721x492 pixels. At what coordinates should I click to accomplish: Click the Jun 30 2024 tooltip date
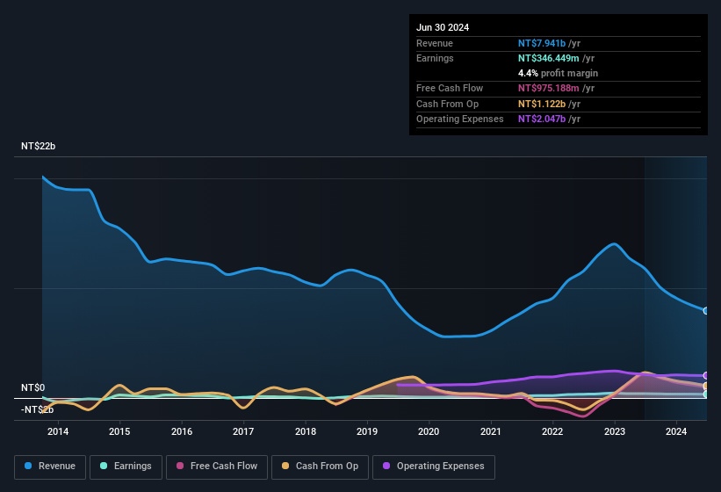(443, 27)
